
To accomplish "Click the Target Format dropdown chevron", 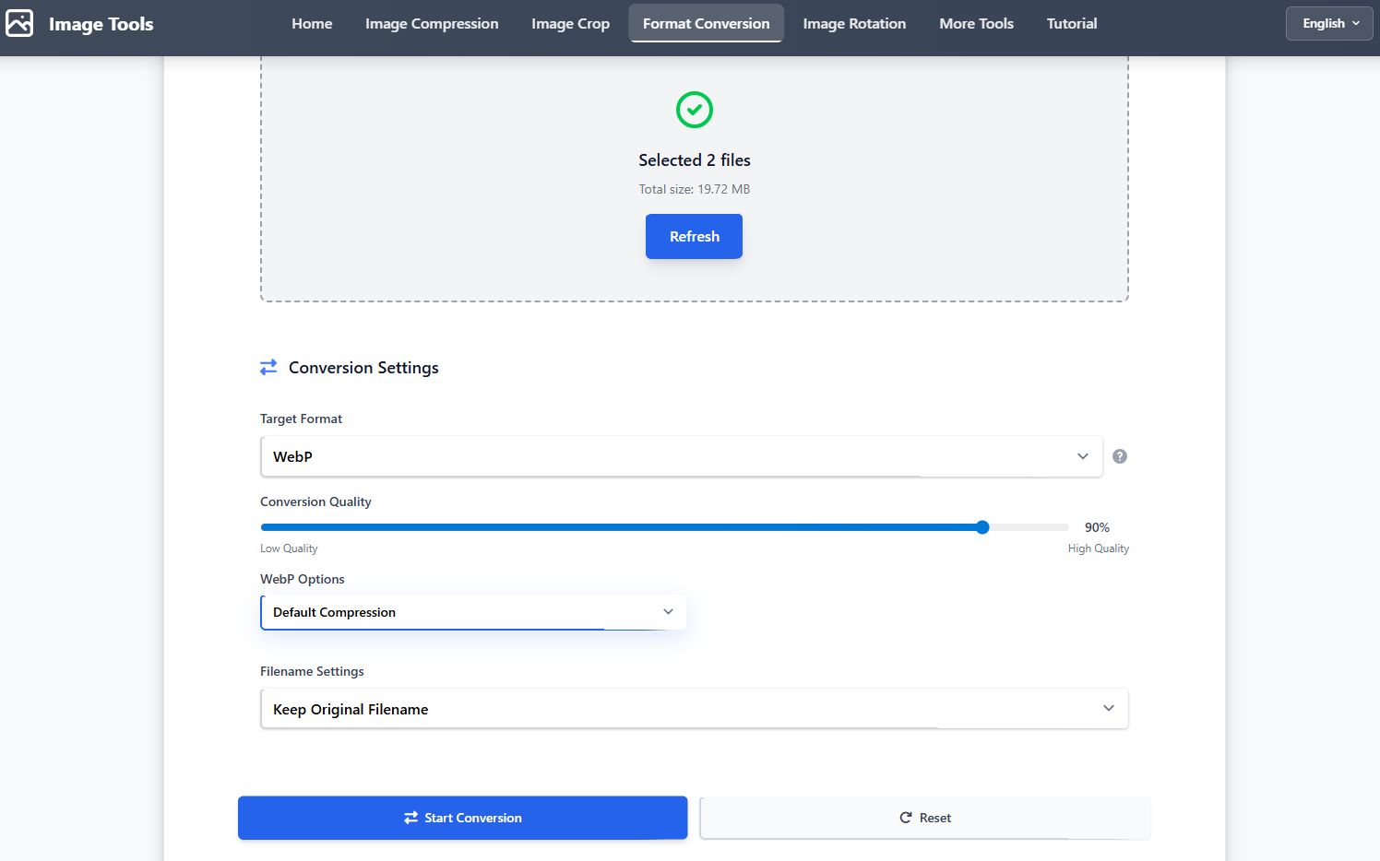I will pos(1083,456).
